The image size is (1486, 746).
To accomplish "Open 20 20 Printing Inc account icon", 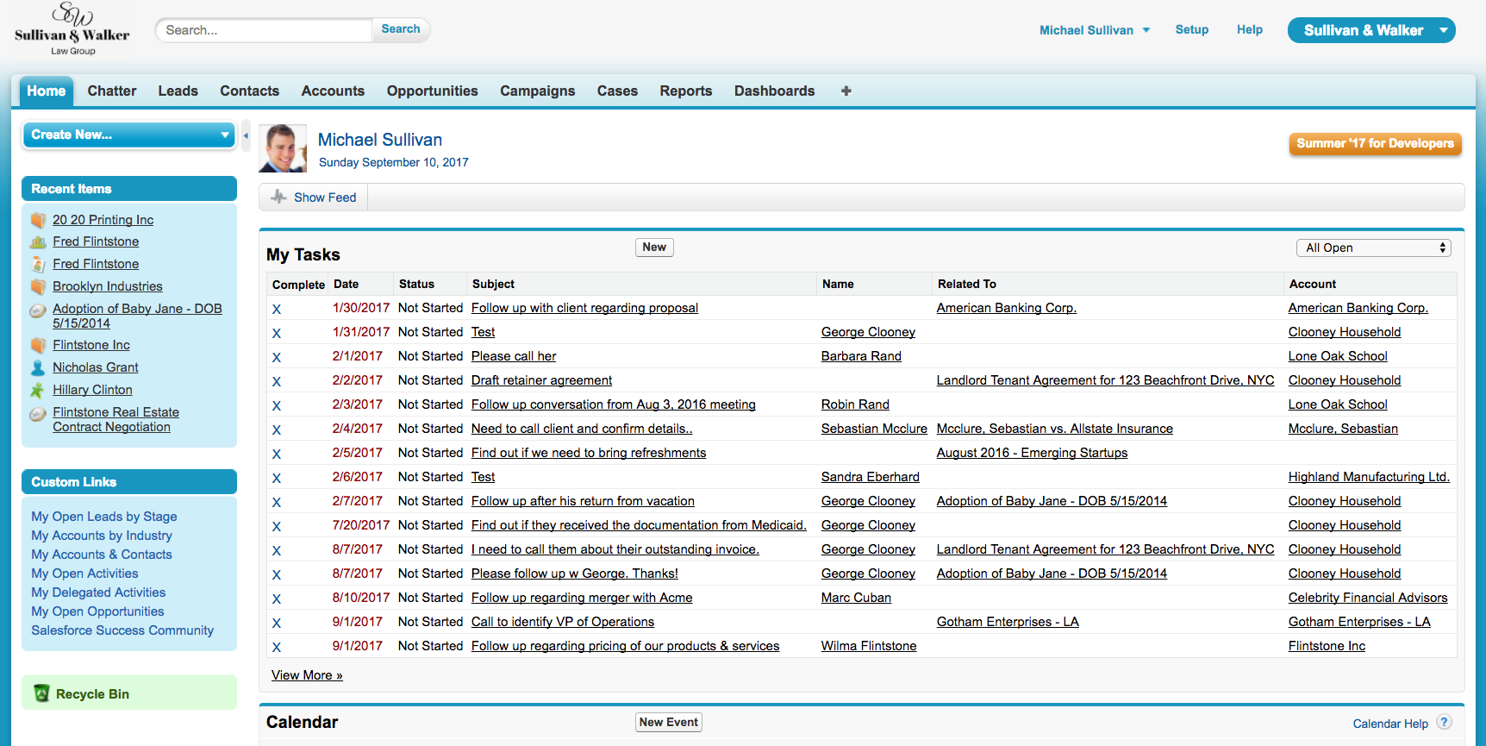I will pos(38,220).
